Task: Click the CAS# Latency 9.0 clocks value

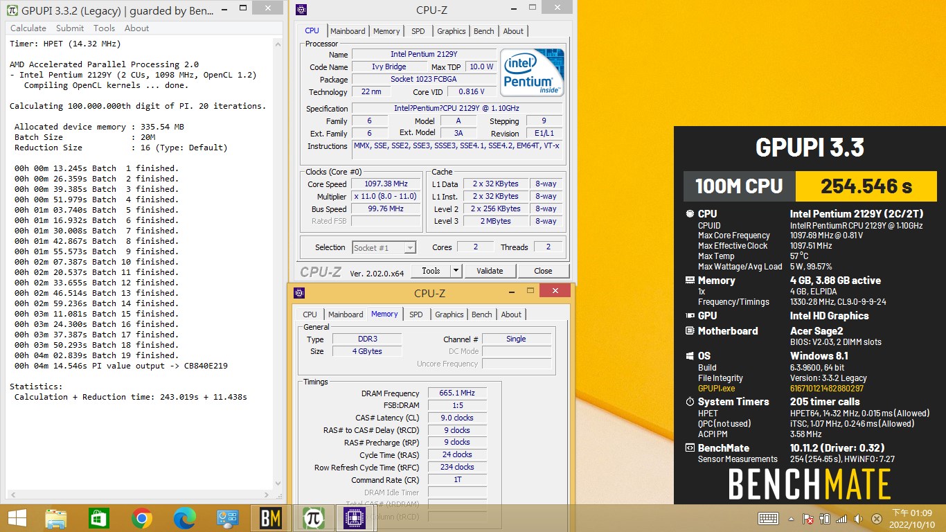Action: [x=457, y=418]
